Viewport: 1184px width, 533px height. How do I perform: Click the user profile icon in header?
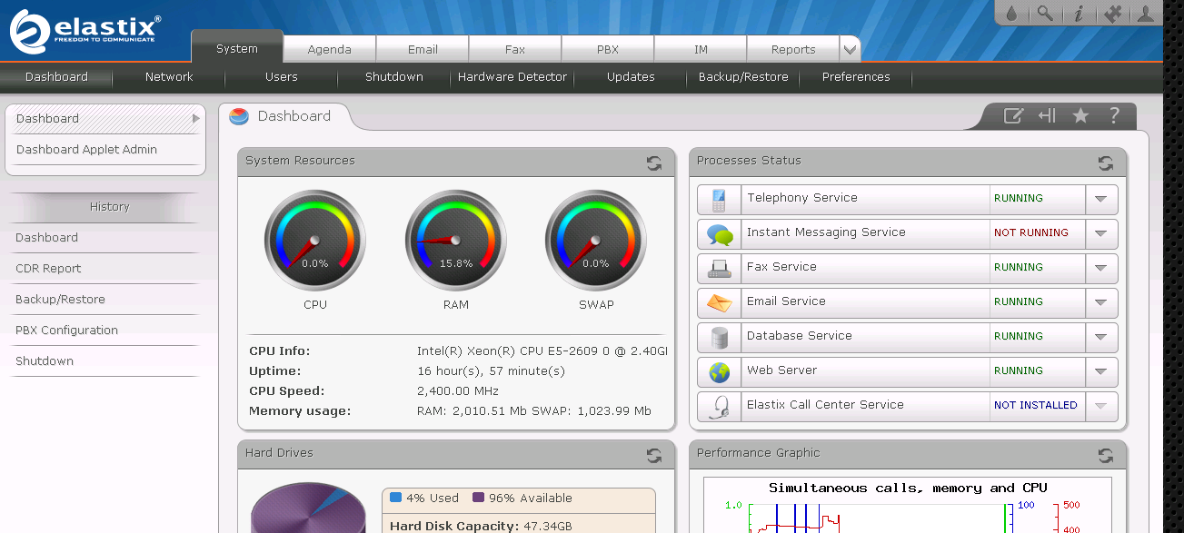click(x=1146, y=13)
